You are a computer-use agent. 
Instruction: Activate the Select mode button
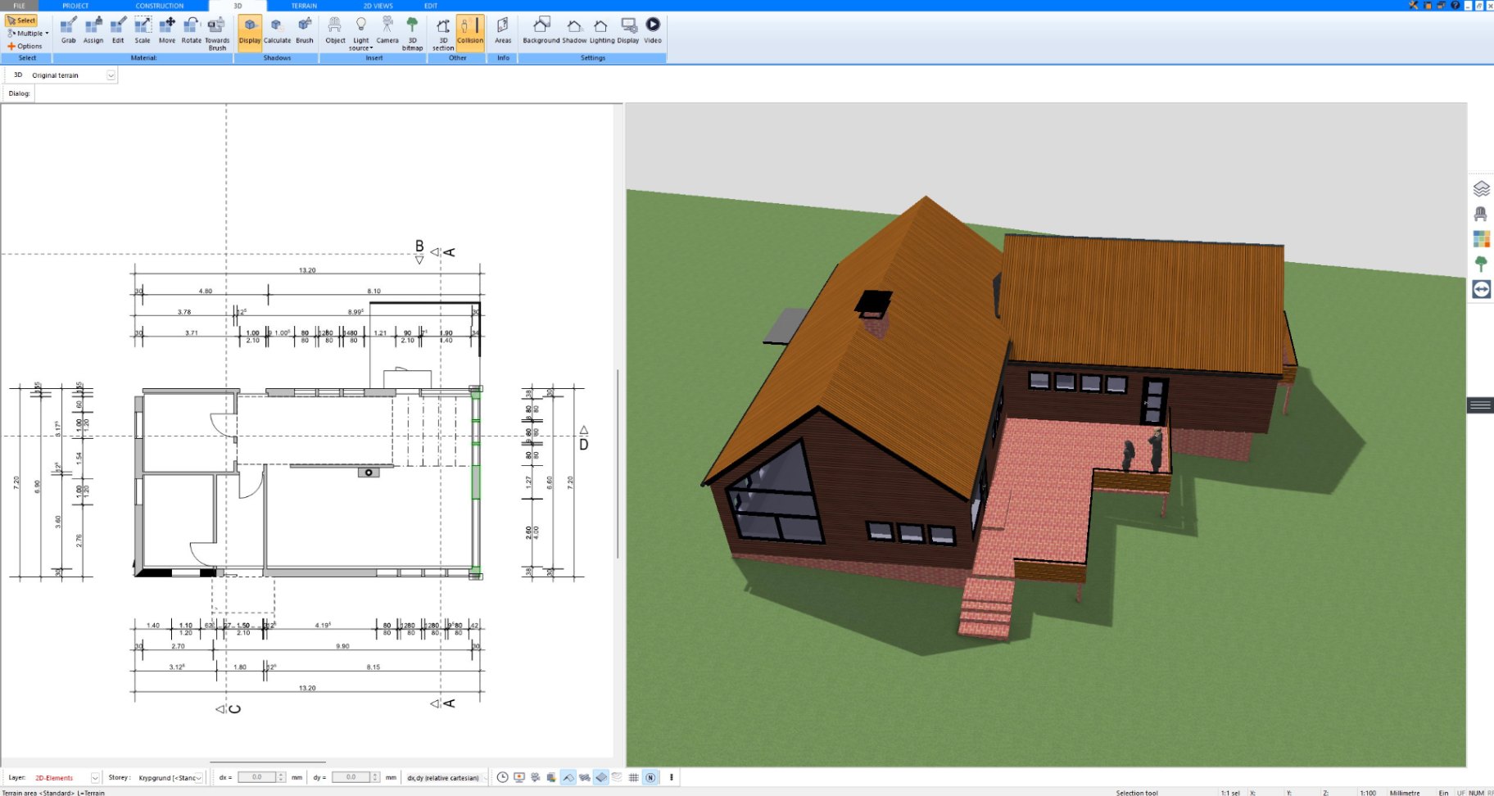click(x=21, y=20)
